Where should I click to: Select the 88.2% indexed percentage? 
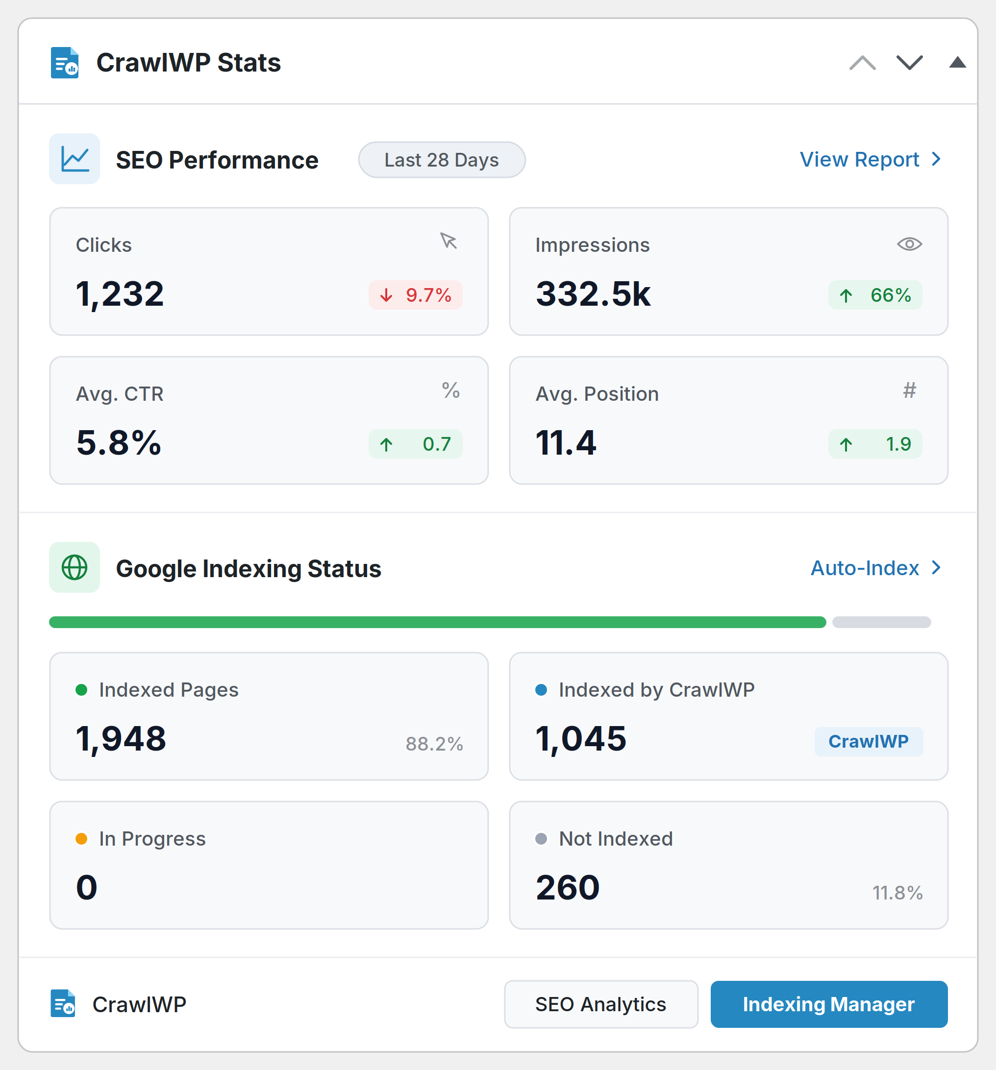coord(434,744)
